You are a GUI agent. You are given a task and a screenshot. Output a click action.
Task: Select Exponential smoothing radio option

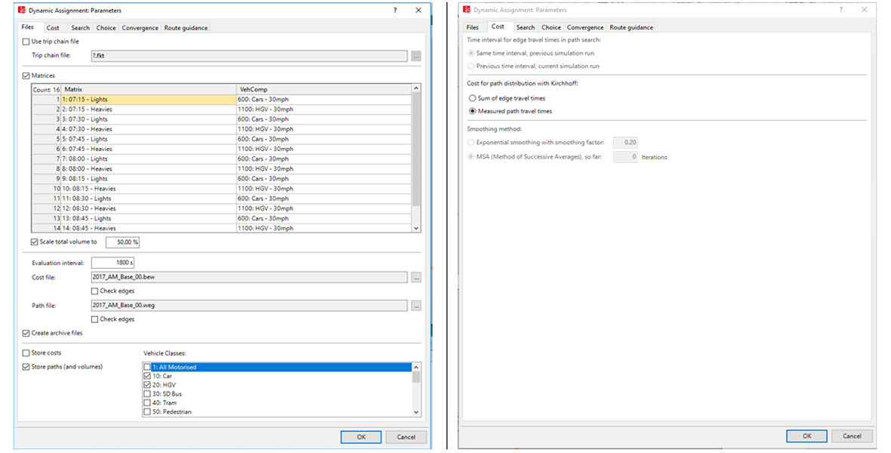coord(470,143)
